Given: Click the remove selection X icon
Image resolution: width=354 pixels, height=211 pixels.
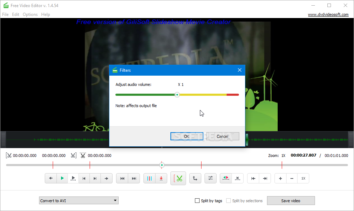Looking at the screenshot, I should 238,178.
